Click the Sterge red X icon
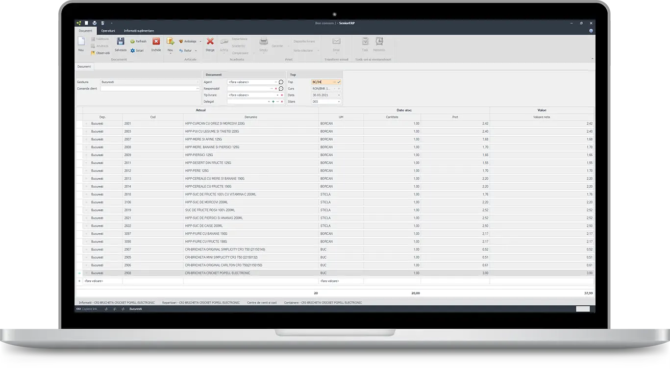This screenshot has height=369, width=670. [210, 42]
